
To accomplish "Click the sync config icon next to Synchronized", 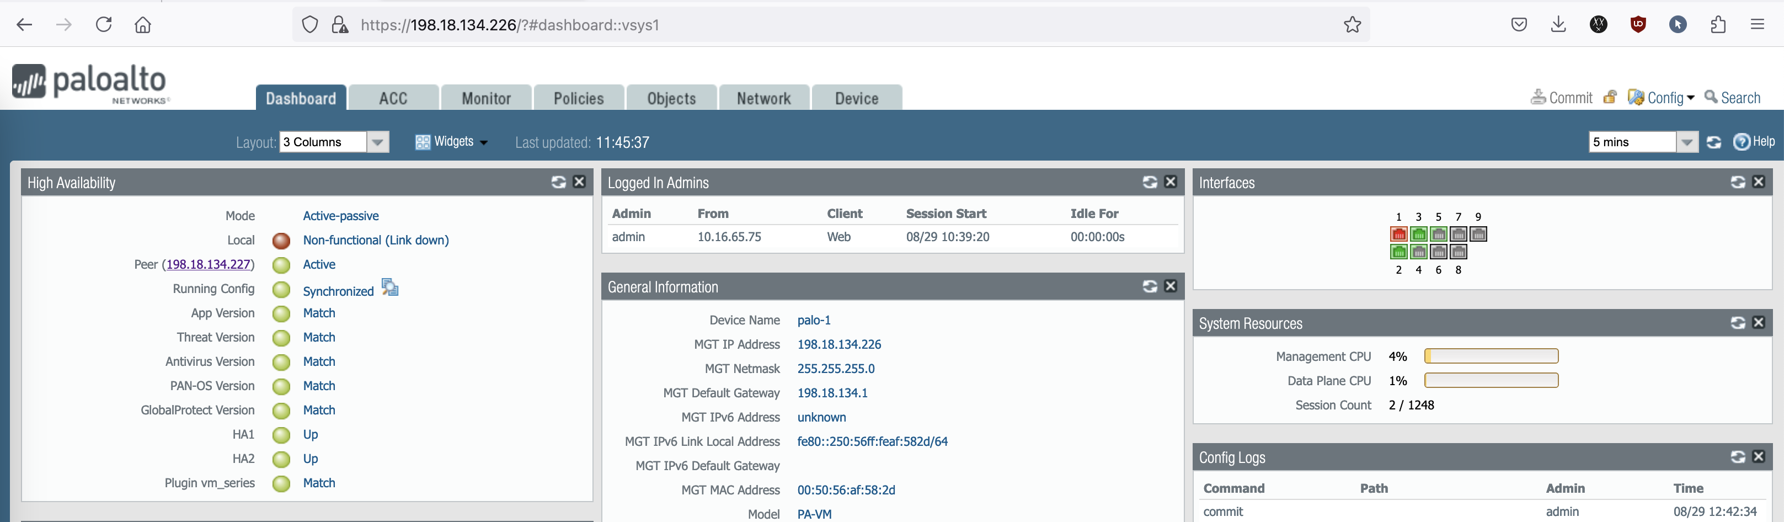I will click(x=390, y=288).
